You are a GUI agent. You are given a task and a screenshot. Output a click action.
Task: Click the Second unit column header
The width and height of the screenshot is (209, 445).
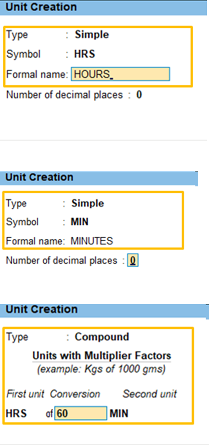click(150, 394)
